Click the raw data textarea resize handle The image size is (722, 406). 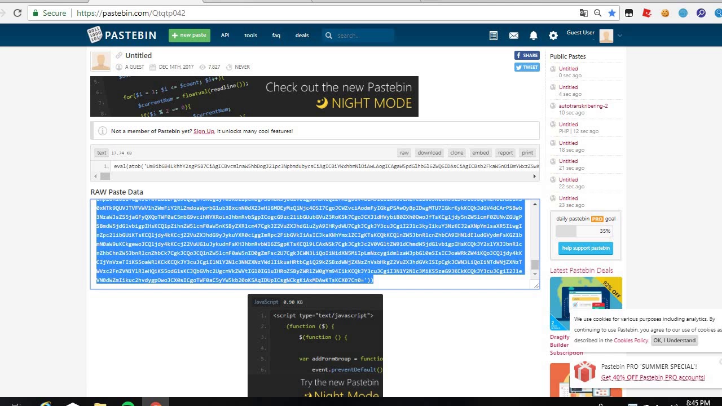536,285
